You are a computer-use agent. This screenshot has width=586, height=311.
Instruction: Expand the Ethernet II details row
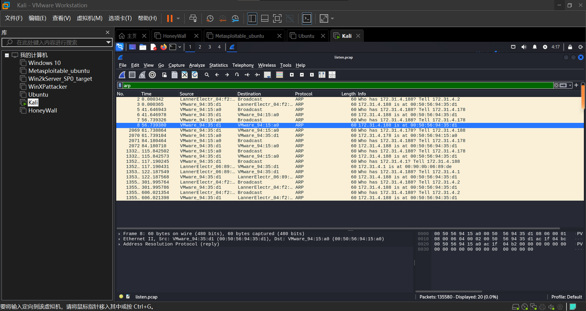tap(119, 239)
